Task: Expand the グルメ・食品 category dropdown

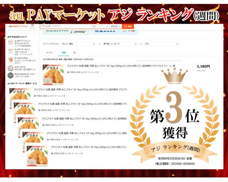Action: [78, 44]
